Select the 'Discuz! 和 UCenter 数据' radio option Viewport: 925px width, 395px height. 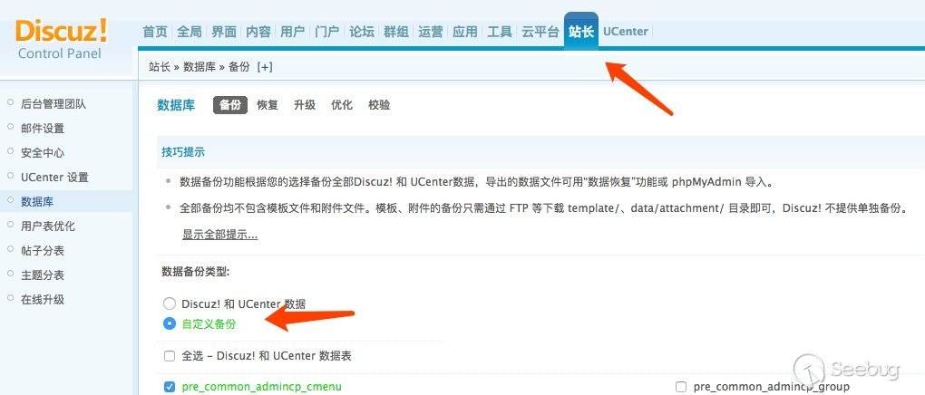pos(170,303)
